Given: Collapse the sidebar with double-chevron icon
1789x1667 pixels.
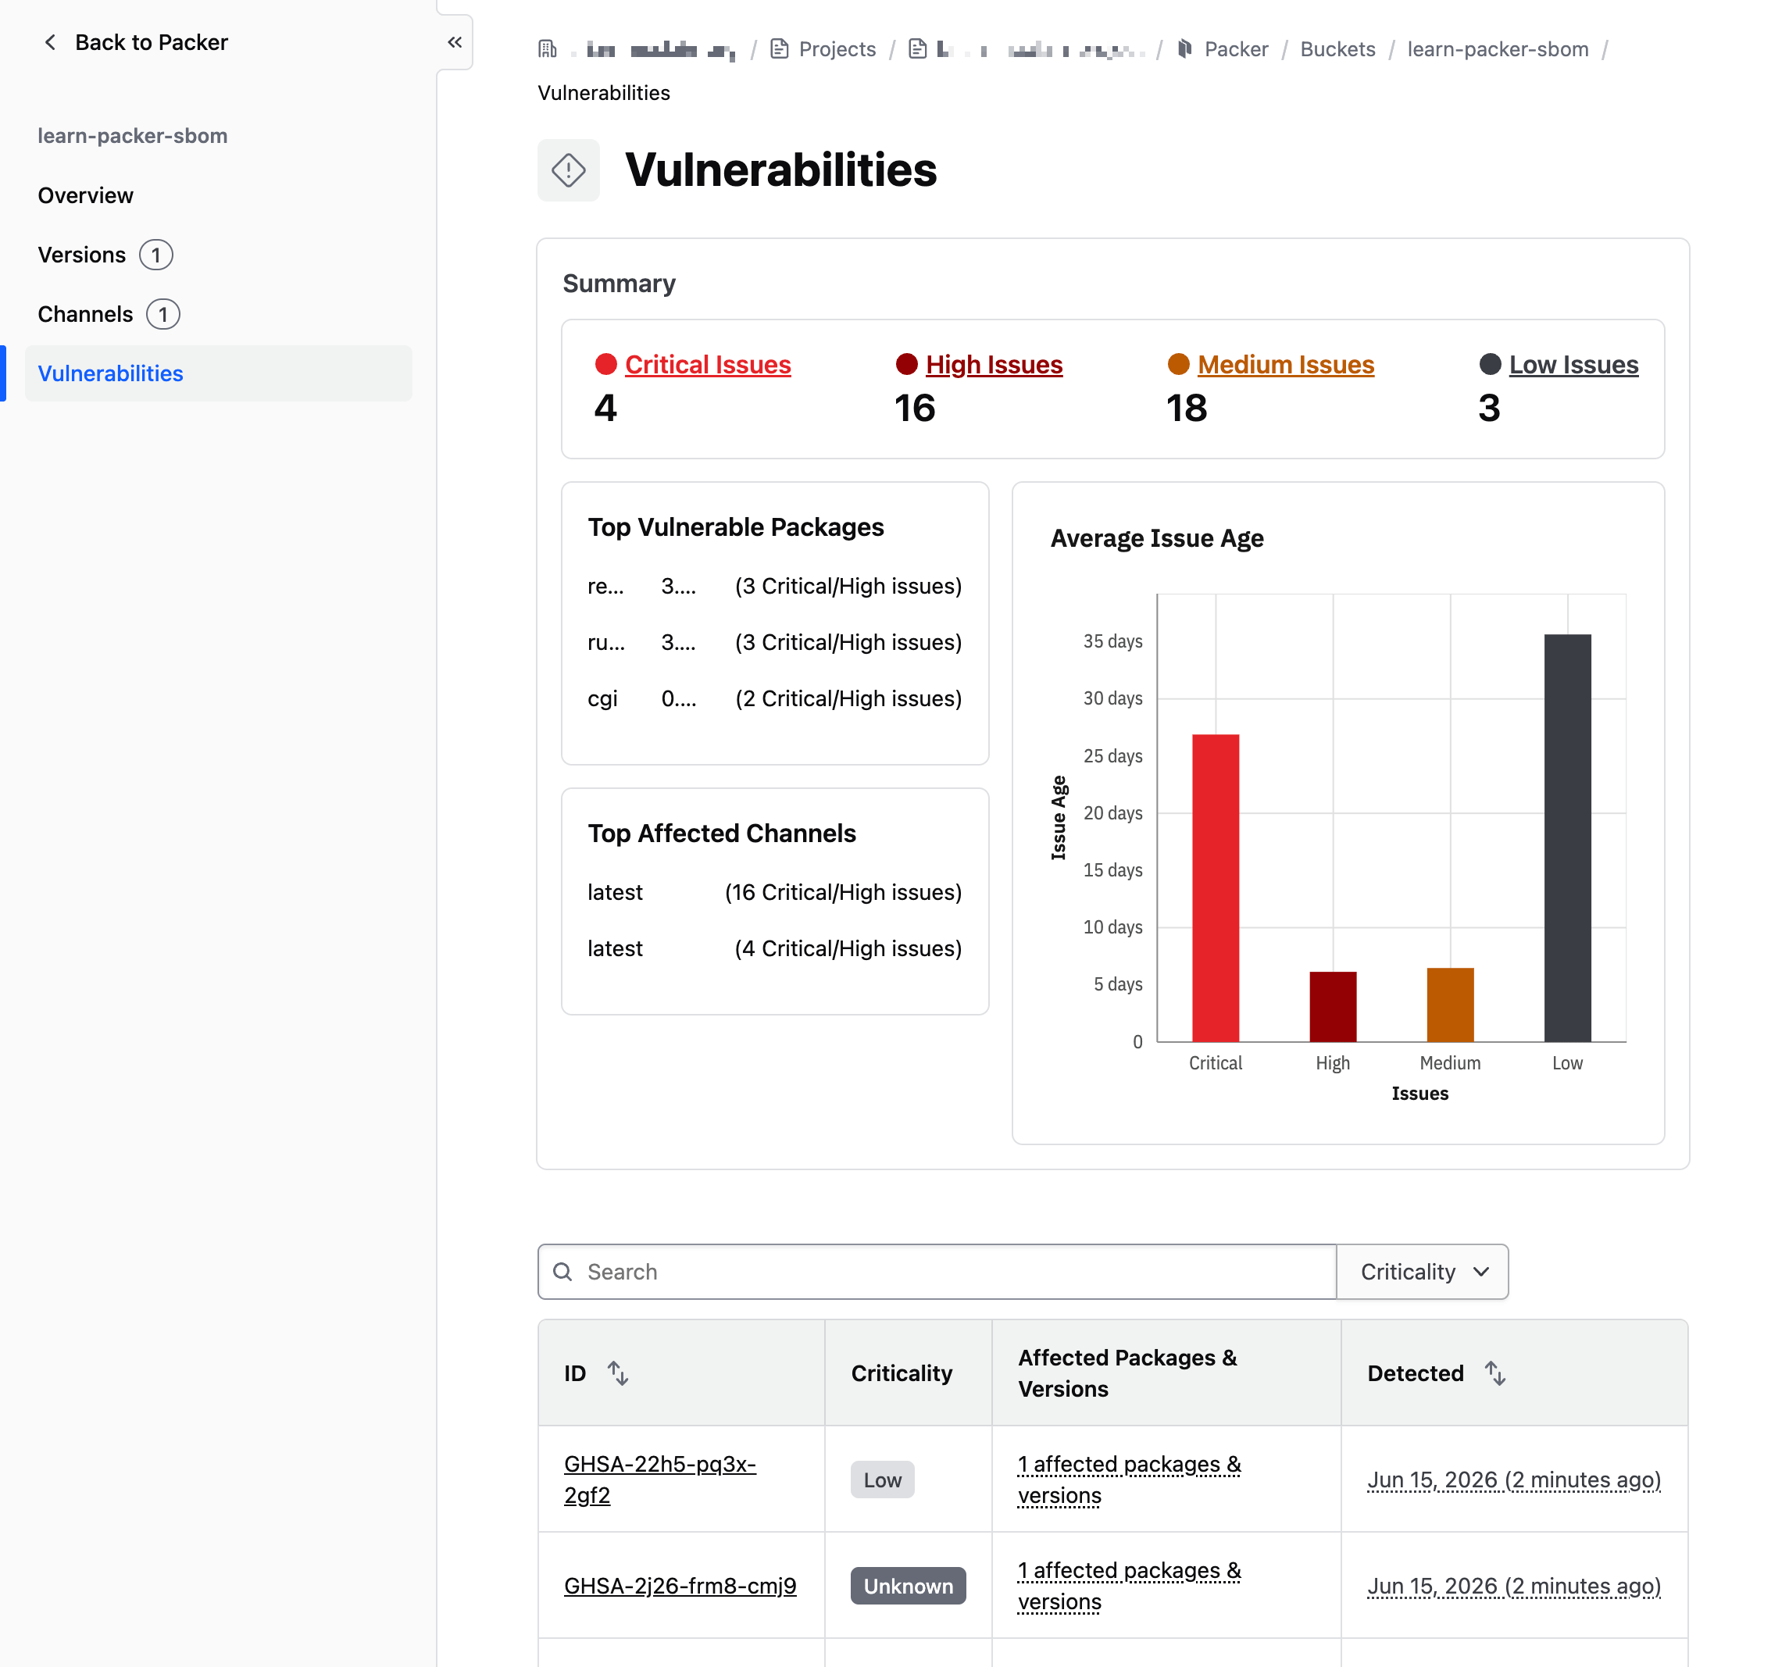Looking at the screenshot, I should coord(455,42).
